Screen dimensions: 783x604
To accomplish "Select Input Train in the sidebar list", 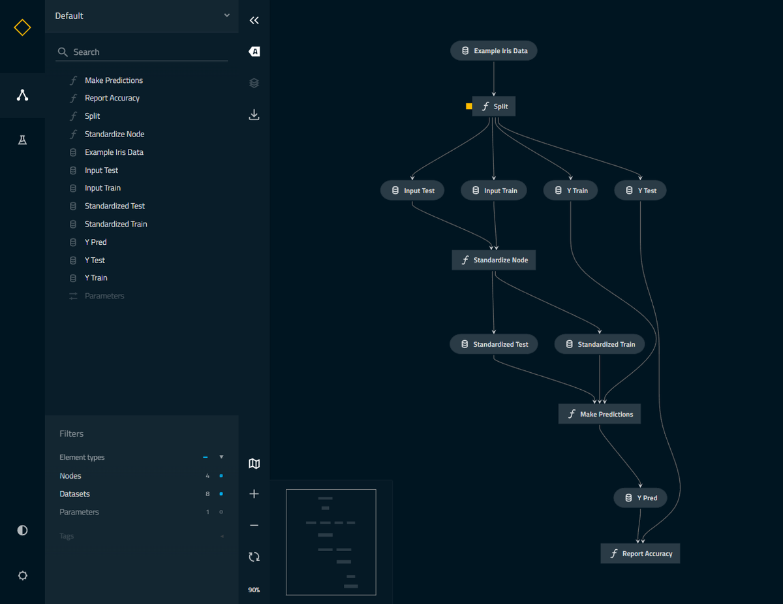I will coord(102,188).
